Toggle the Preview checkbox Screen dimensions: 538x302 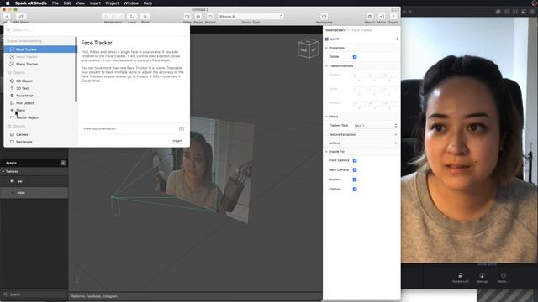point(355,180)
